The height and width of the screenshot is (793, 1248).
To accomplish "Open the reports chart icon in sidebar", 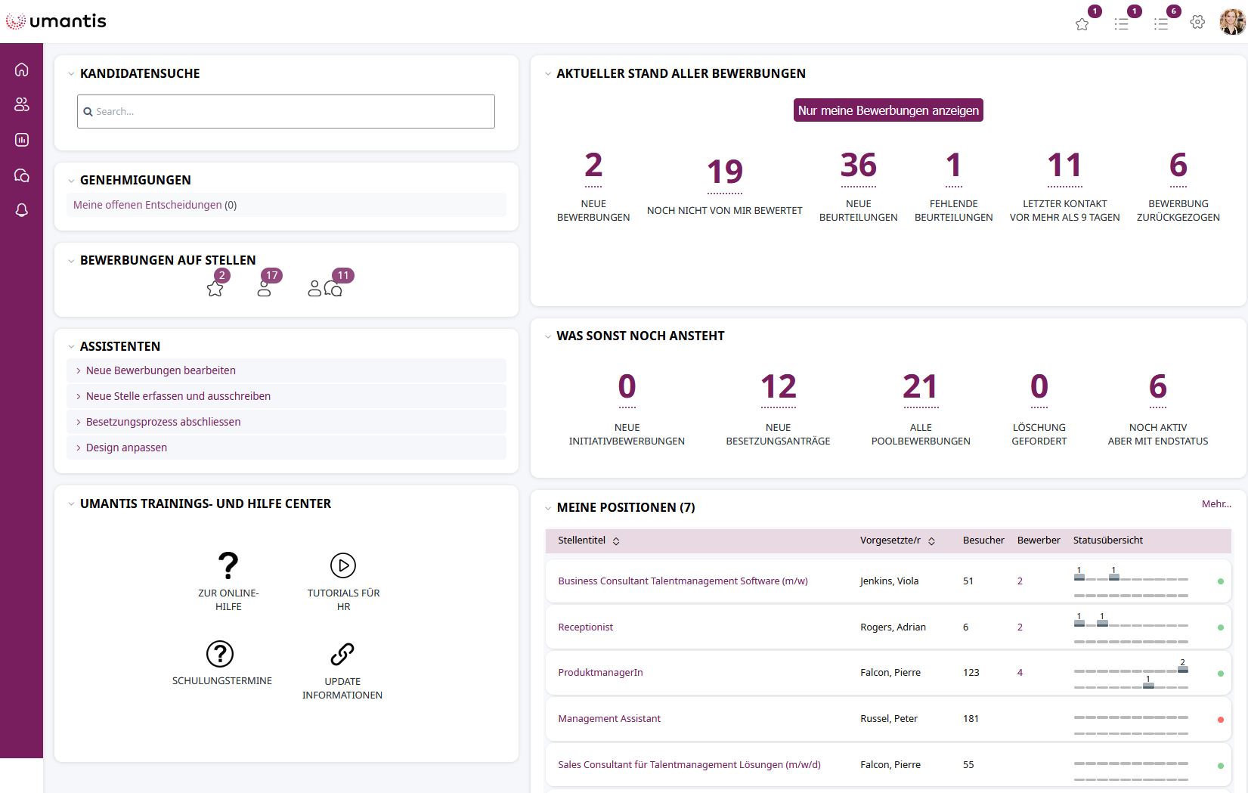I will [x=21, y=140].
